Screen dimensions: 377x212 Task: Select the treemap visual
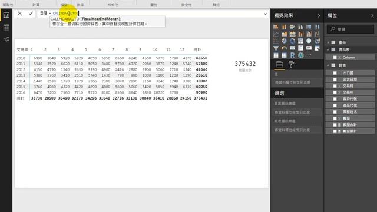(300, 41)
